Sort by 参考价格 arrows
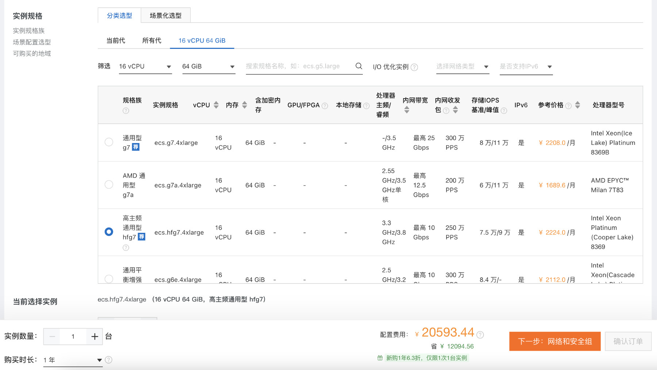 577,105
